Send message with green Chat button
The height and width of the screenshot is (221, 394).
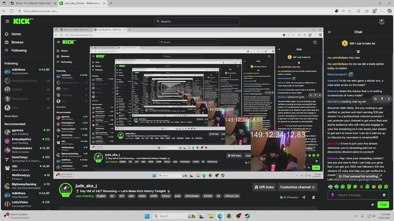pos(383,205)
